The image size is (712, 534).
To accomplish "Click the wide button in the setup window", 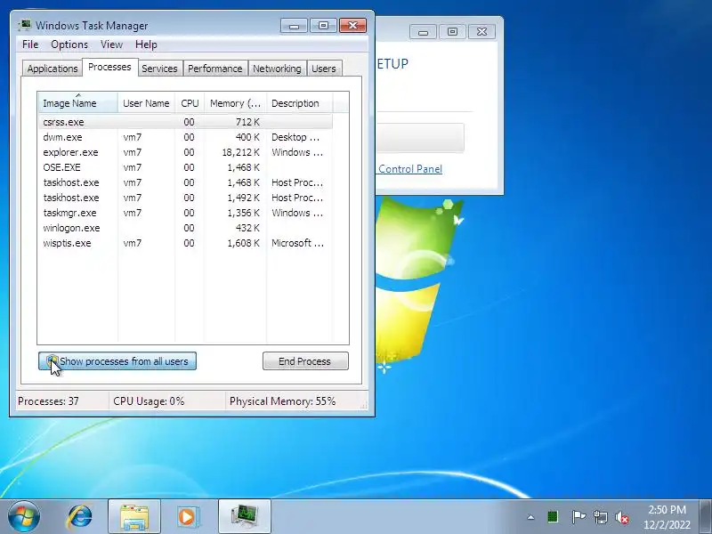I will pos(420,138).
